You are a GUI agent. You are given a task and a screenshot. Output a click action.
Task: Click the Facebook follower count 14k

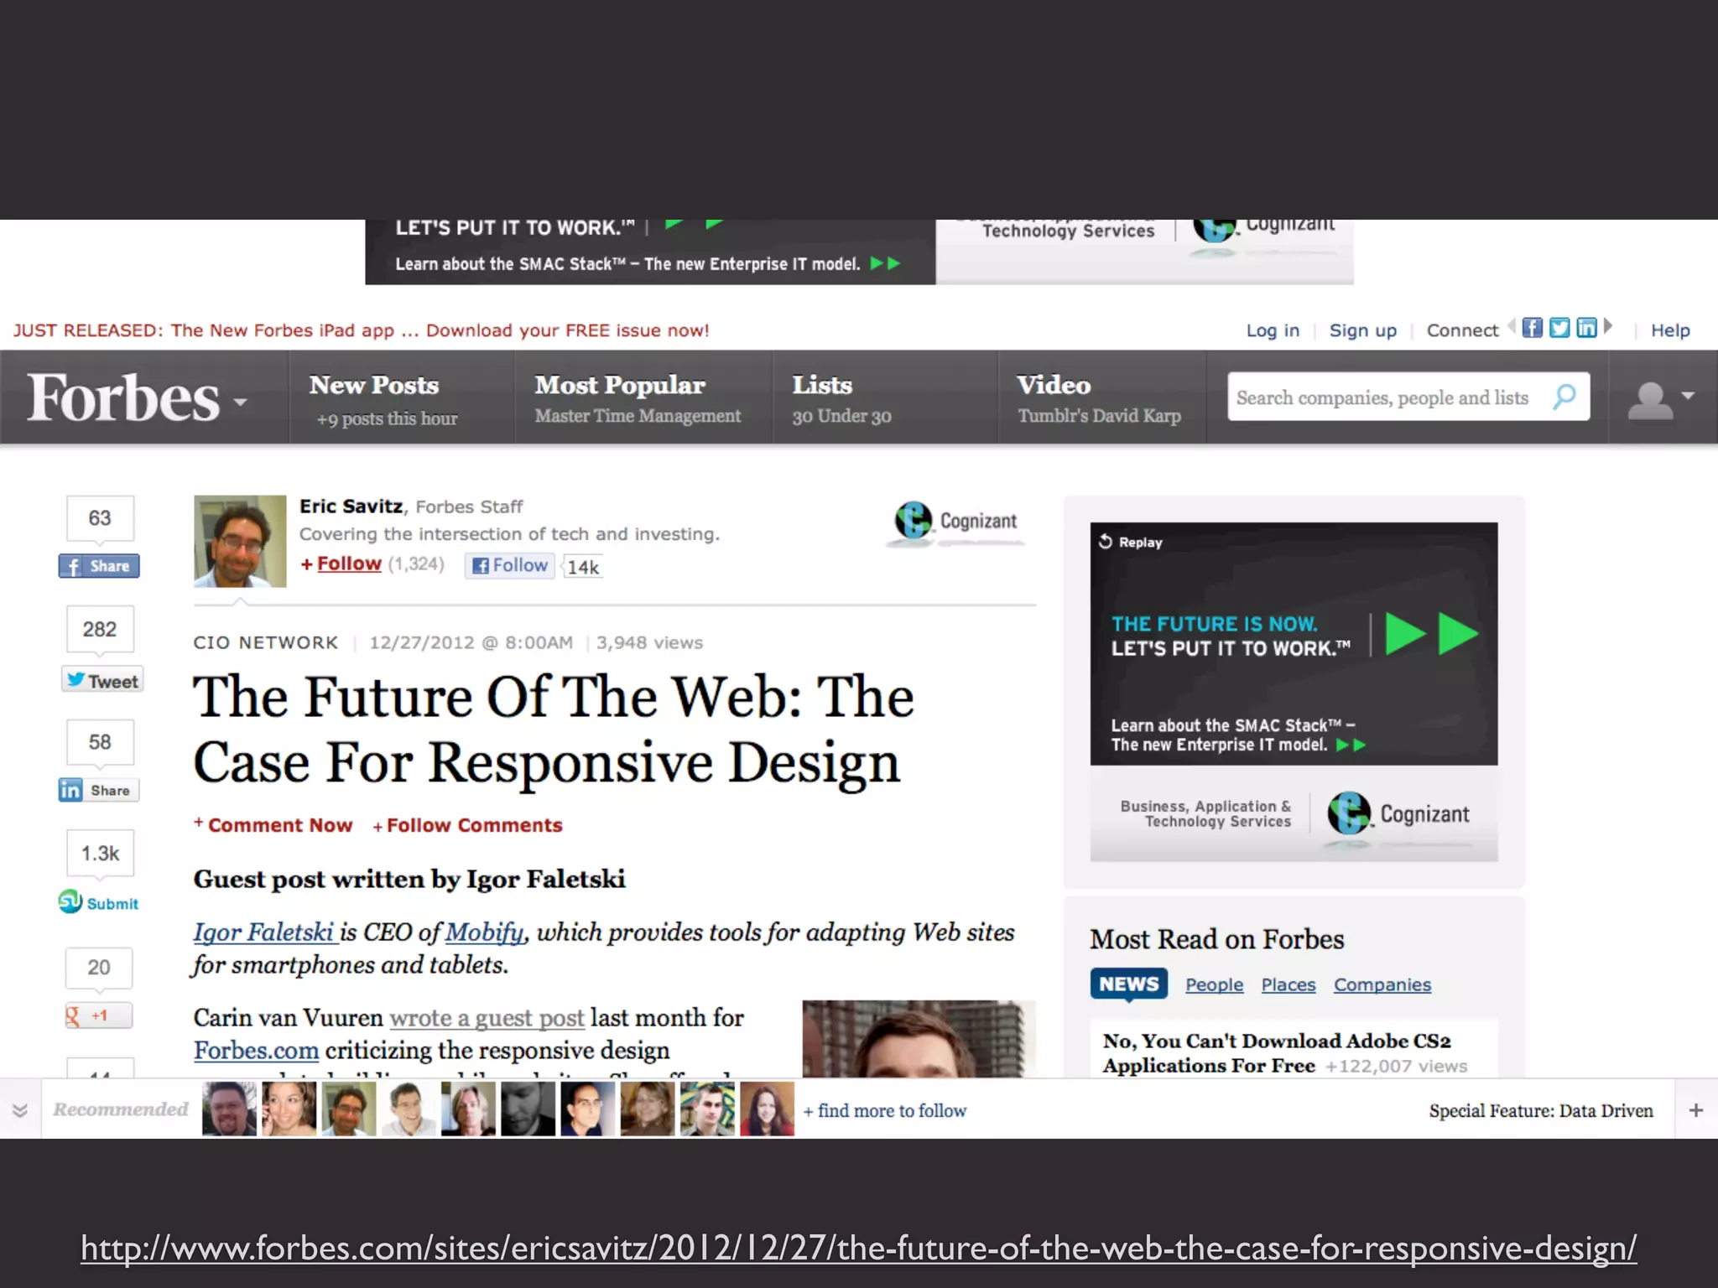pos(583,567)
